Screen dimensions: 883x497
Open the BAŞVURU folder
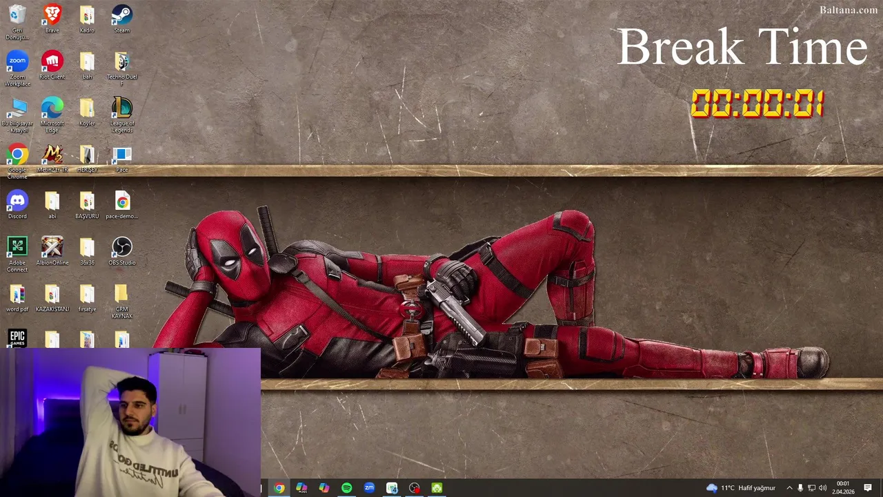(x=87, y=205)
